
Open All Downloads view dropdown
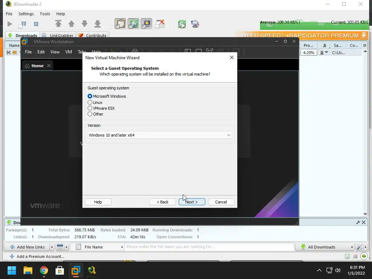click(x=324, y=247)
